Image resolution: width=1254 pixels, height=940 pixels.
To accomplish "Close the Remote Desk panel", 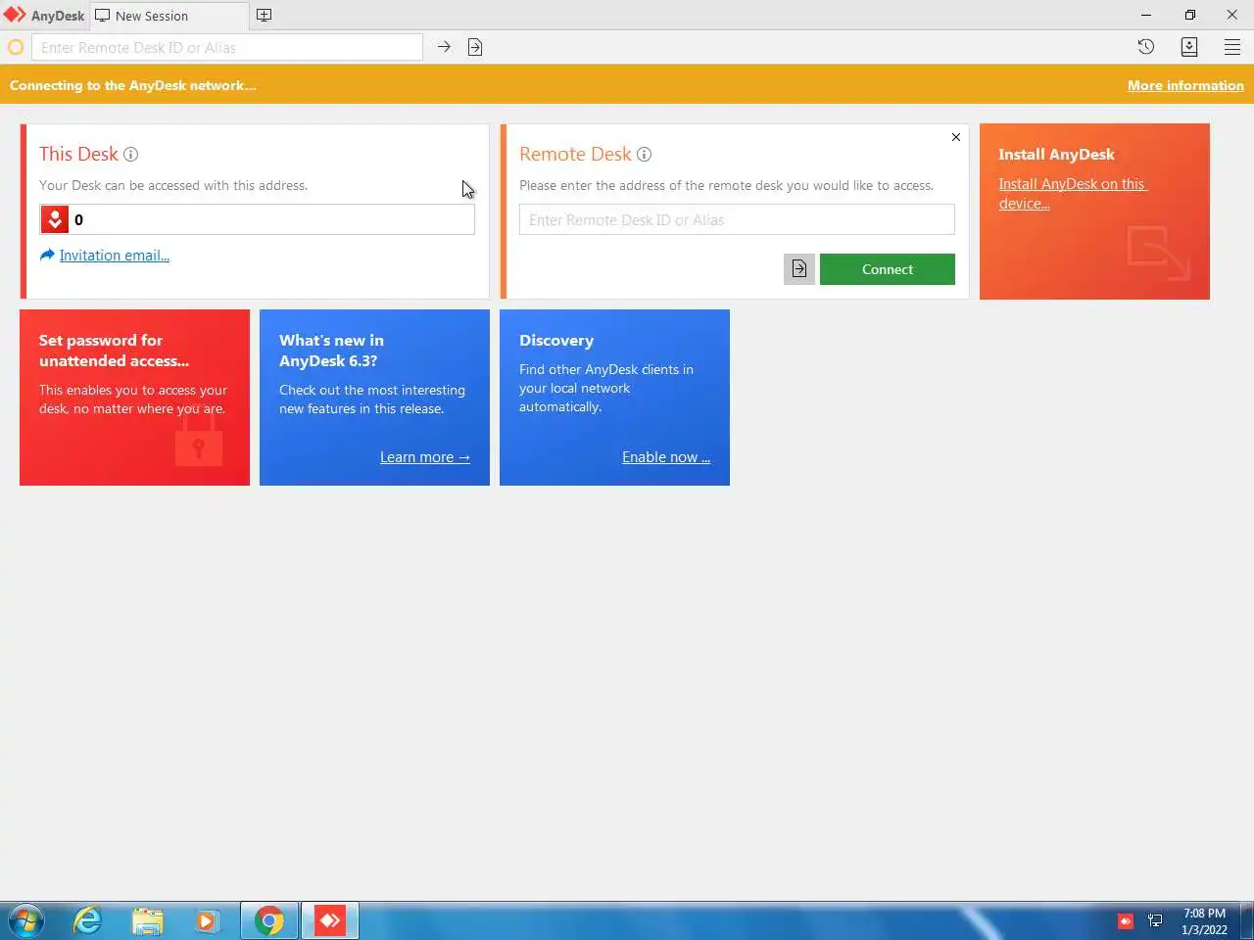I will pos(956,137).
